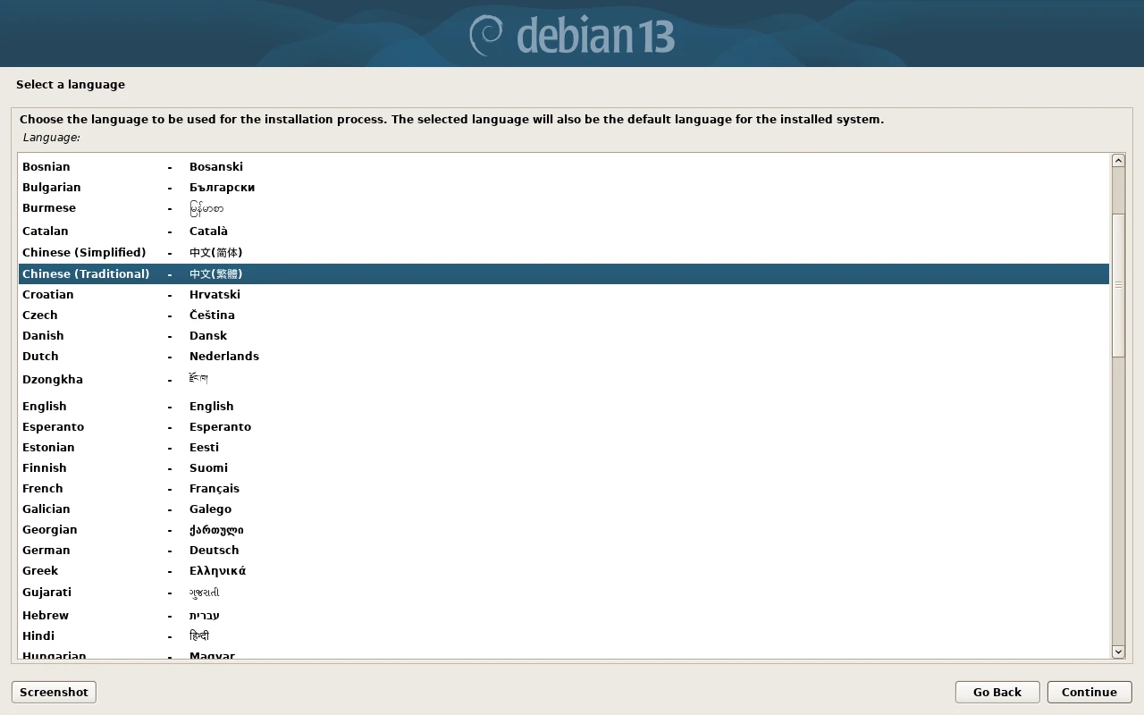Image resolution: width=1144 pixels, height=715 pixels.
Task: Select Hebrew as the language
Action: [46, 615]
